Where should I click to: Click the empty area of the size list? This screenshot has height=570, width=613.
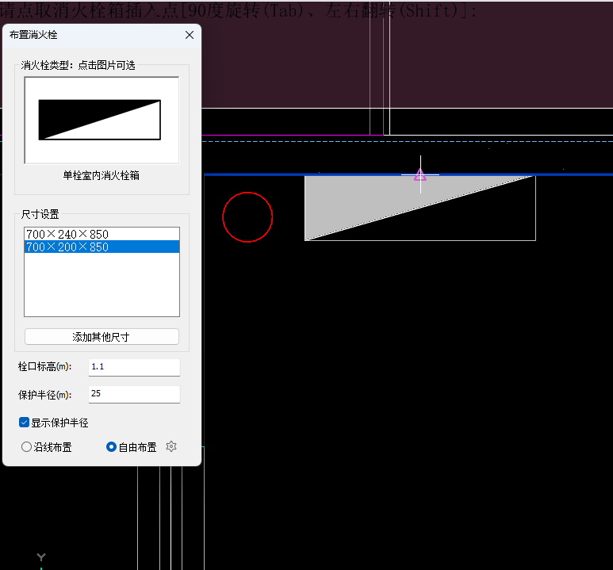(x=102, y=285)
